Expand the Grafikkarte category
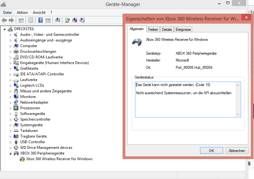Image resolution: width=254 pixels, height=179 pixels. [x=10, y=68]
